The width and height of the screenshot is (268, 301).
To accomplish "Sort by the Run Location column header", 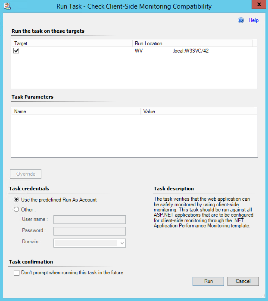I will coord(192,43).
